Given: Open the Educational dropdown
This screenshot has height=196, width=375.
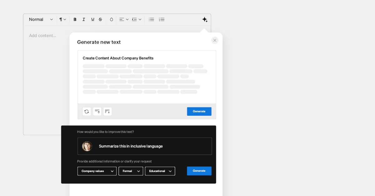Looking at the screenshot, I should tap(160, 171).
